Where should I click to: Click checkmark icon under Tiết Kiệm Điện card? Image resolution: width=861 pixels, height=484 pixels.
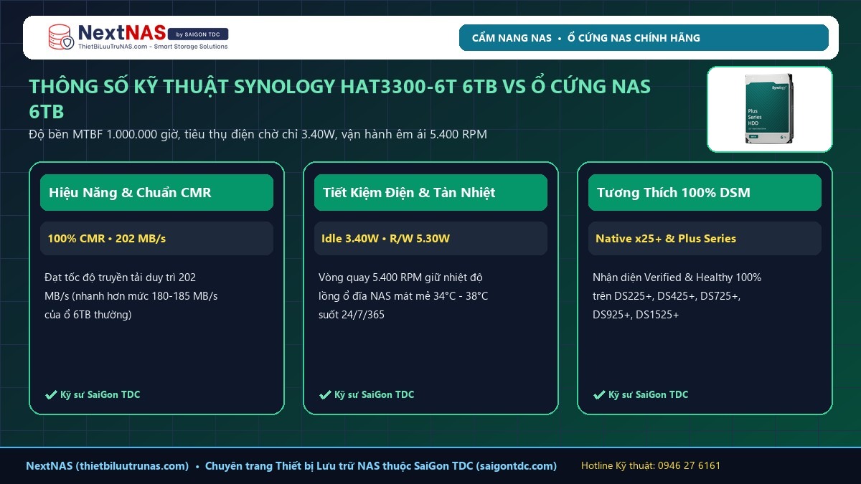tap(325, 395)
